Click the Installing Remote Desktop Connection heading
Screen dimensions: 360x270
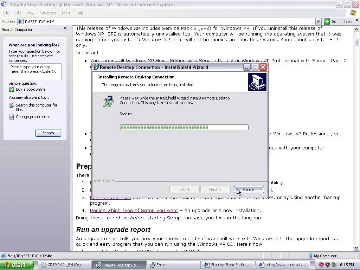(x=136, y=77)
